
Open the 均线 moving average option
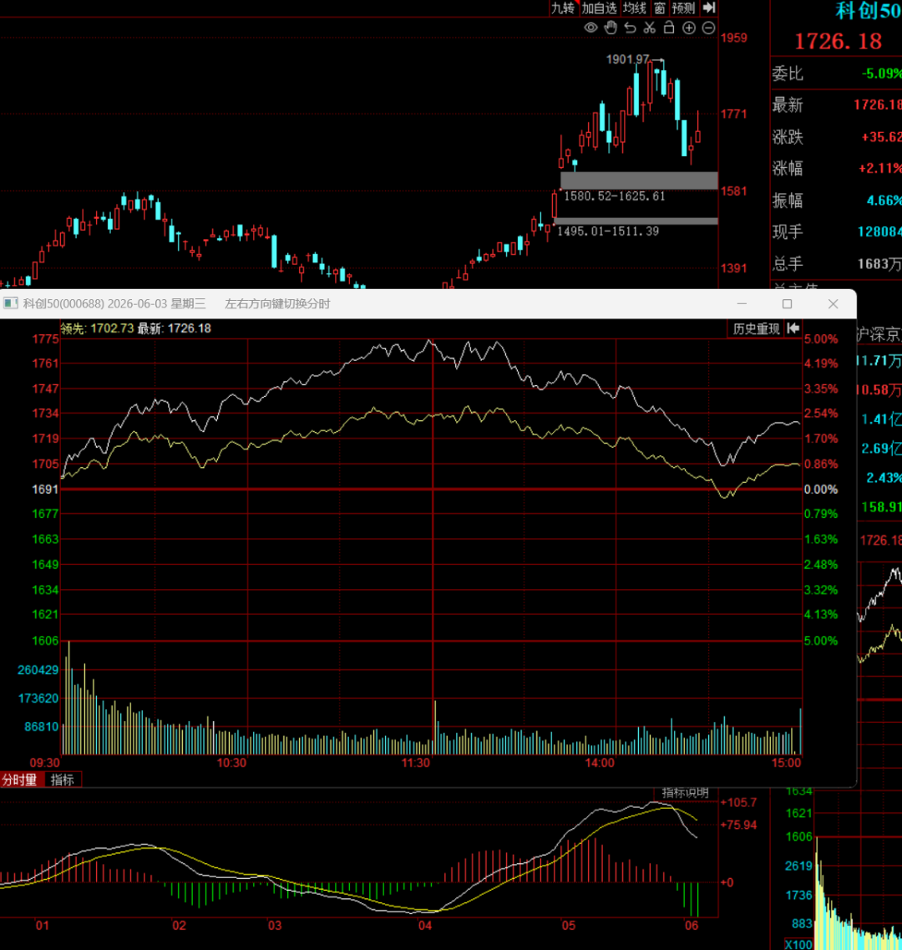pyautogui.click(x=635, y=8)
